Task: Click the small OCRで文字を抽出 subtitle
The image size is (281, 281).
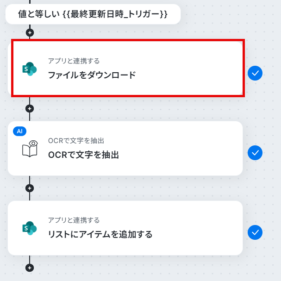Action: [76, 141]
